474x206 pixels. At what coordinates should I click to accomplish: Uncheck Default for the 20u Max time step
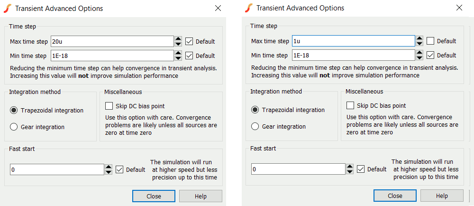pyautogui.click(x=190, y=41)
